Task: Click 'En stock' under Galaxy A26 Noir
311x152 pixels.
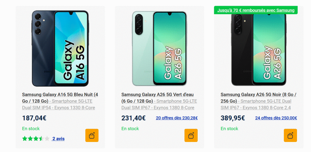Action: click(230, 129)
